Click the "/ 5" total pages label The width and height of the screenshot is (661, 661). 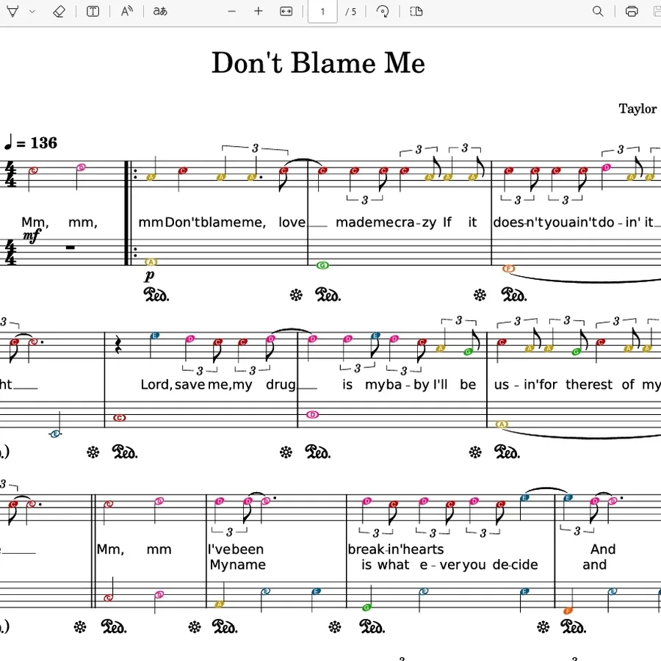click(351, 12)
